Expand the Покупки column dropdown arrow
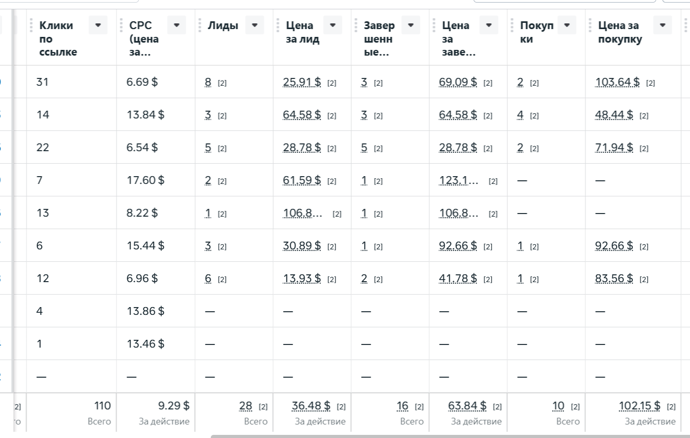Screen dimensions: 690x438 coord(567,25)
